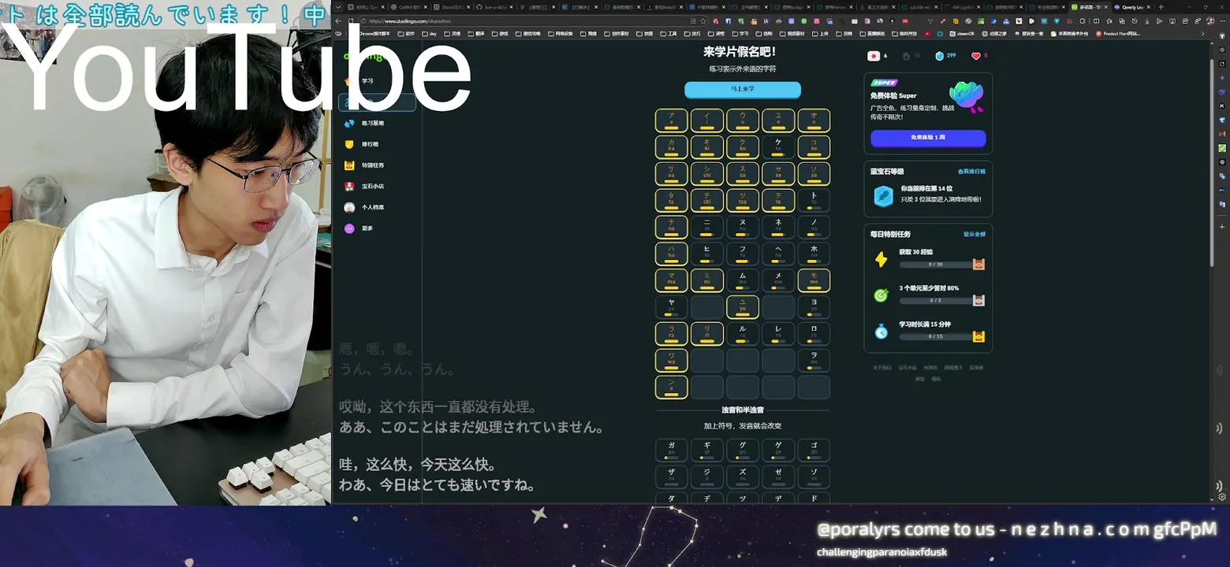Click the stopwatch icon of 15-minute quest
This screenshot has width=1230, height=567.
(x=881, y=332)
